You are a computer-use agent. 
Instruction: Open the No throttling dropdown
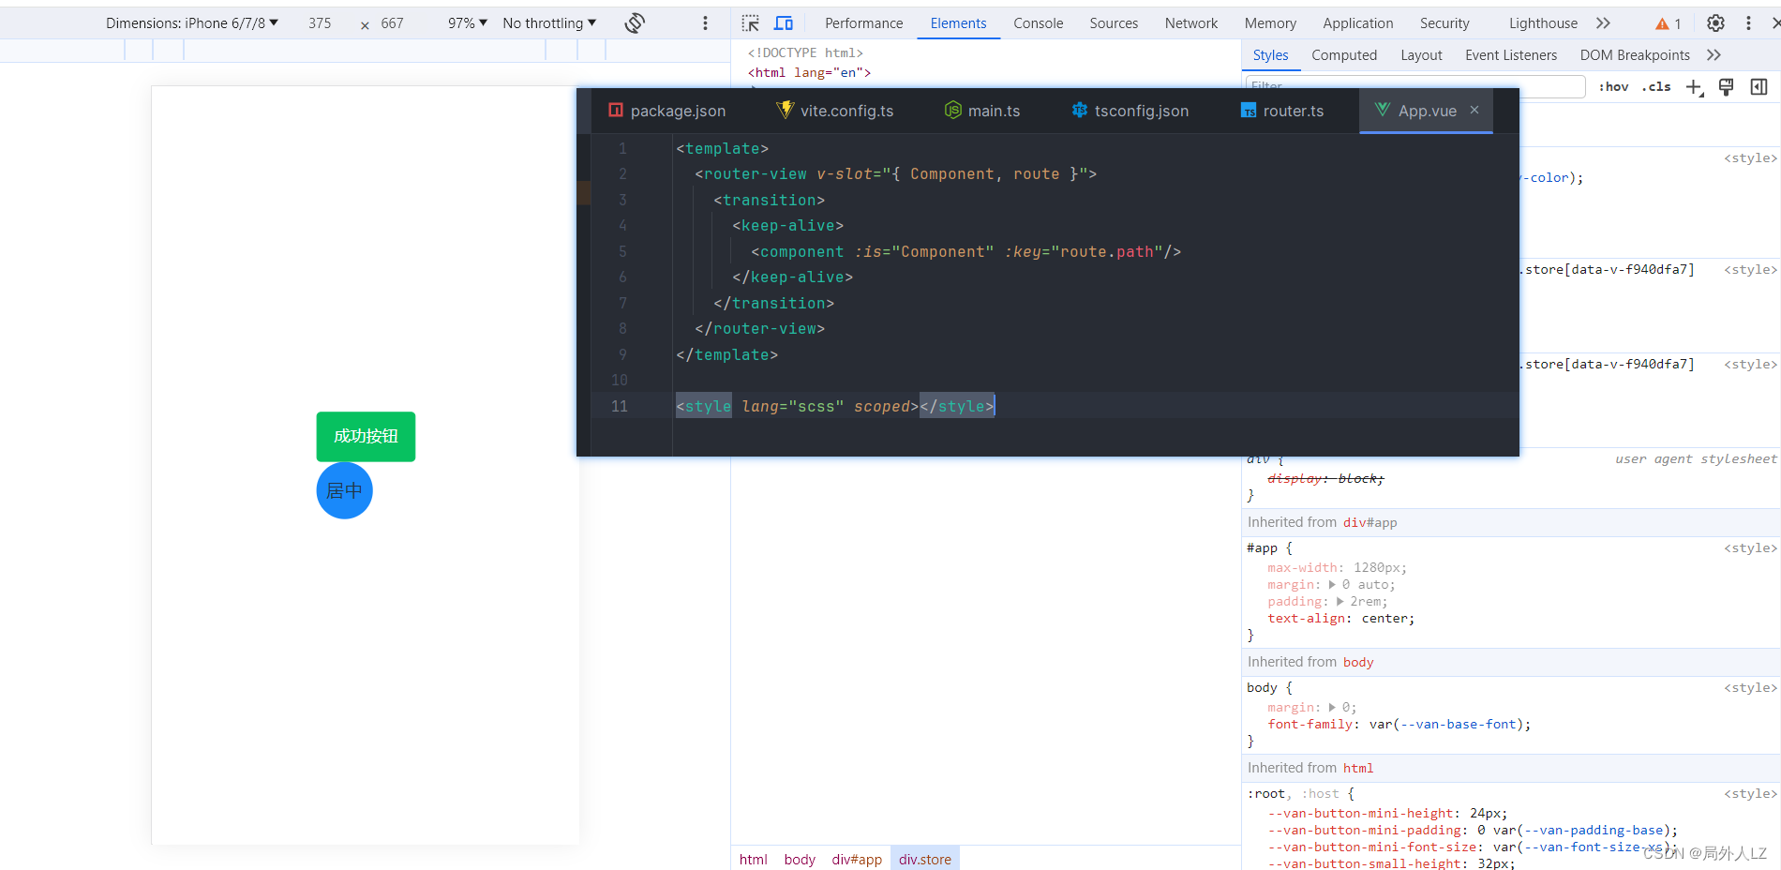[549, 23]
